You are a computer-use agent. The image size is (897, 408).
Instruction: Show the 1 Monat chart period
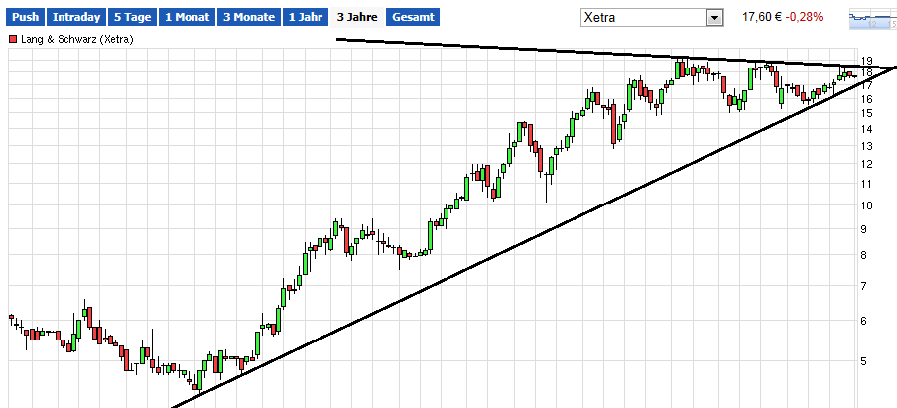click(x=188, y=18)
